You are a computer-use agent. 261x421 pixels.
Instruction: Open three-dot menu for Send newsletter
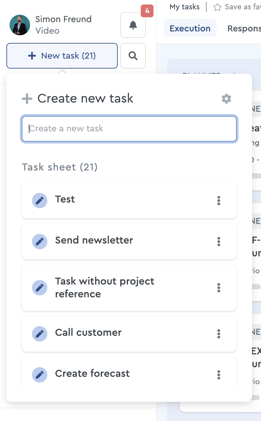point(219,242)
